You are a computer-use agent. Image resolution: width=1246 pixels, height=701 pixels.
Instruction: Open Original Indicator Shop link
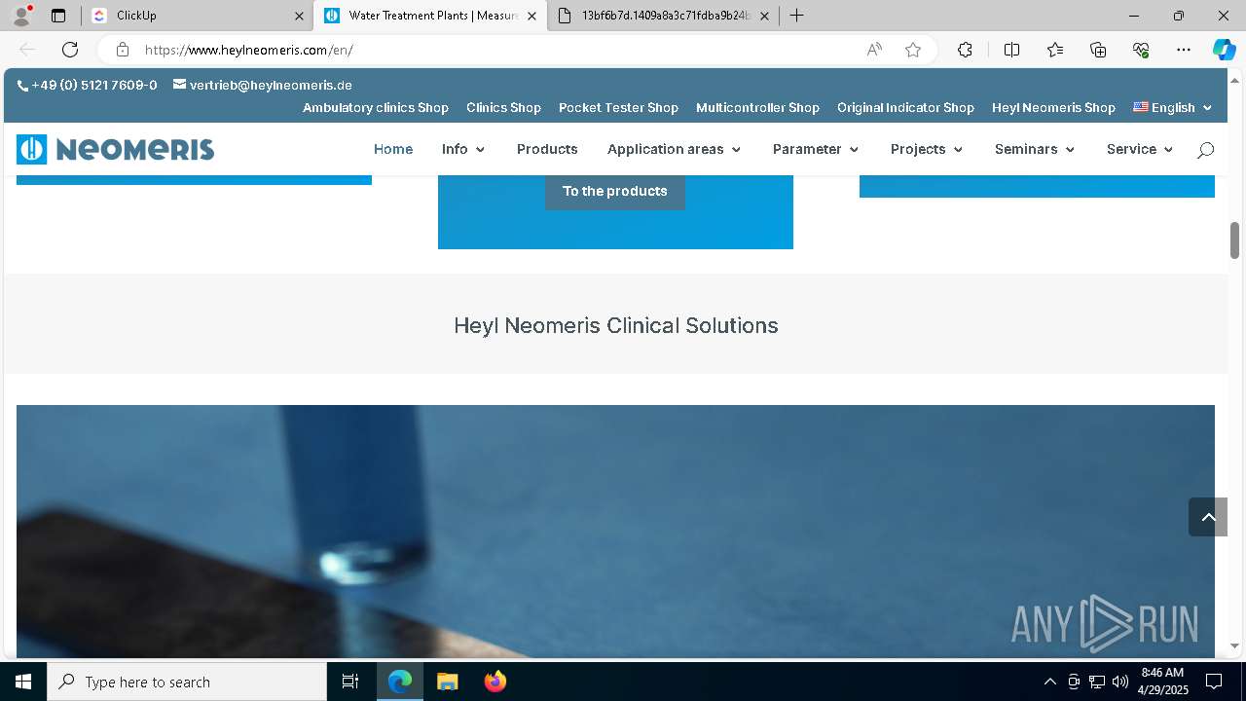(905, 108)
